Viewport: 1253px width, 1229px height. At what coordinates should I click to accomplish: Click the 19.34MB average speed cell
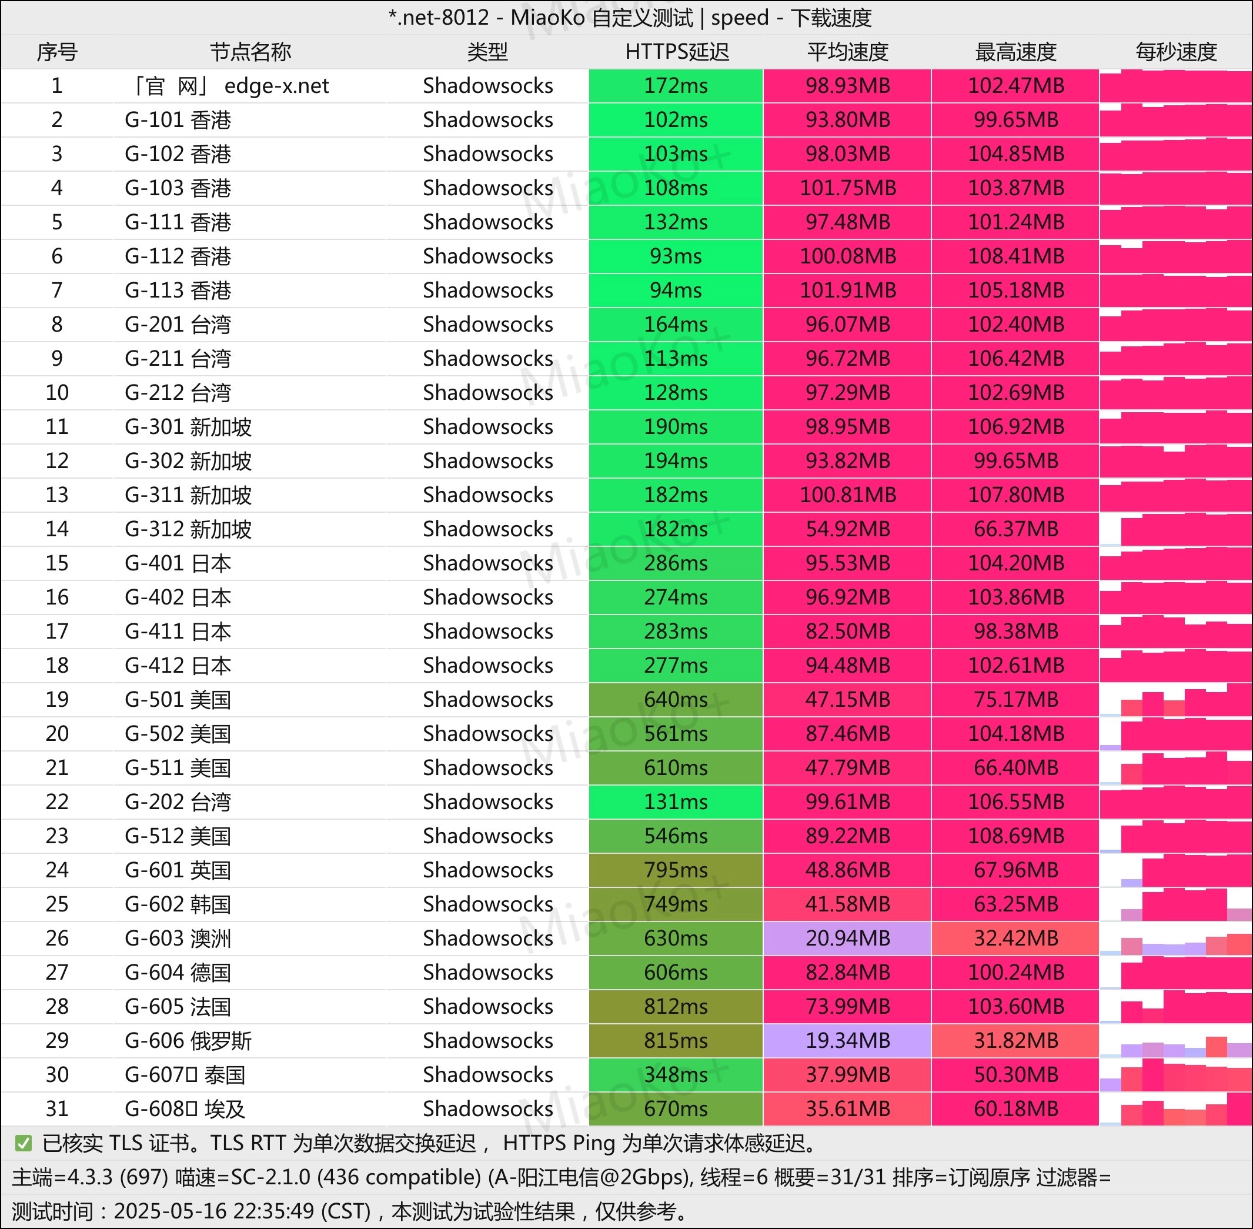(x=847, y=1040)
